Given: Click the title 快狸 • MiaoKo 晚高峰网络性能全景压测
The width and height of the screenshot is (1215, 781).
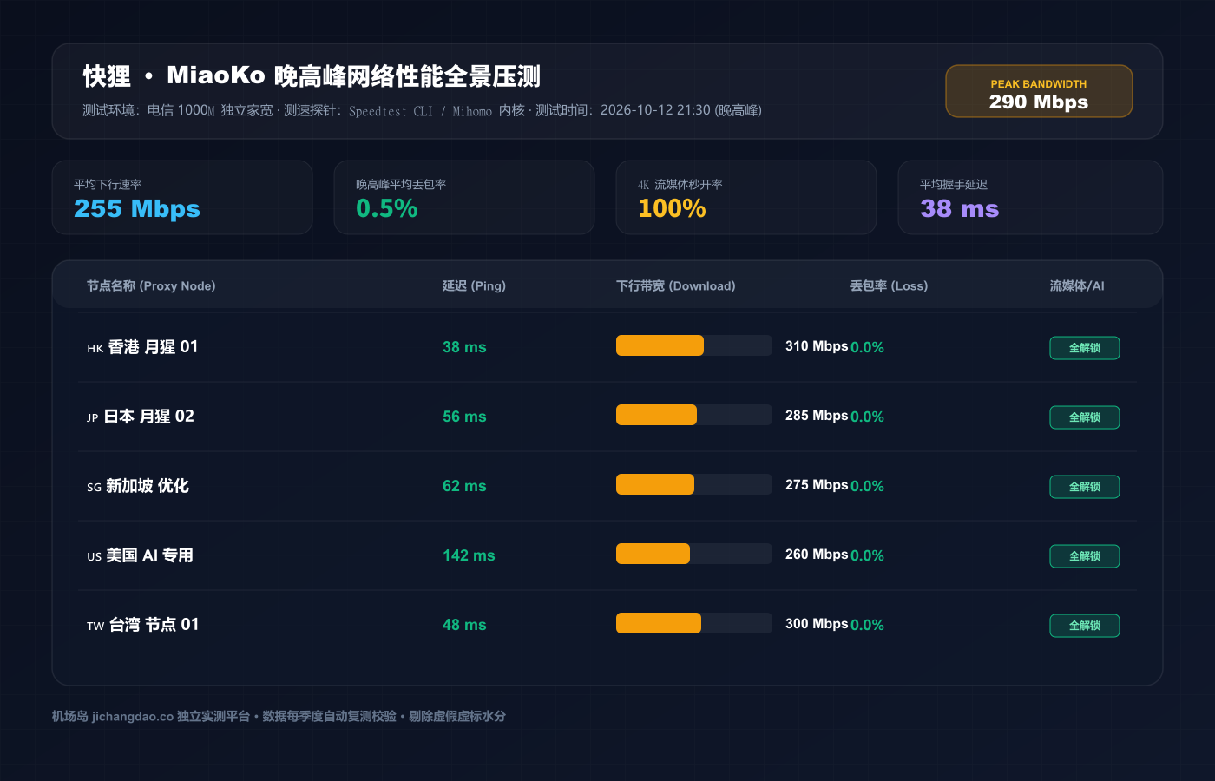Looking at the screenshot, I should [x=312, y=76].
